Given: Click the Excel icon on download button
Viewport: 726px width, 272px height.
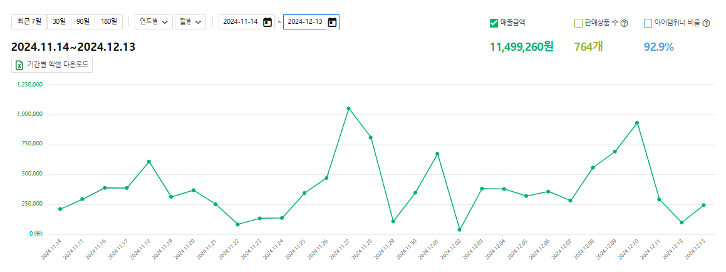Looking at the screenshot, I should 20,65.
